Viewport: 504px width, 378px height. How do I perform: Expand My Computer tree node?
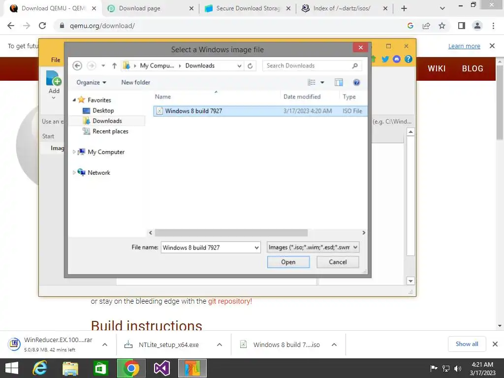click(x=74, y=152)
